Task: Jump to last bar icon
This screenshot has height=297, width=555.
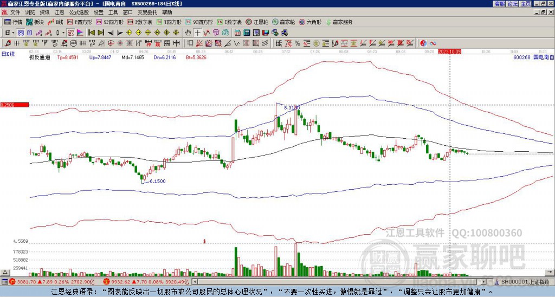Action: pos(101,33)
